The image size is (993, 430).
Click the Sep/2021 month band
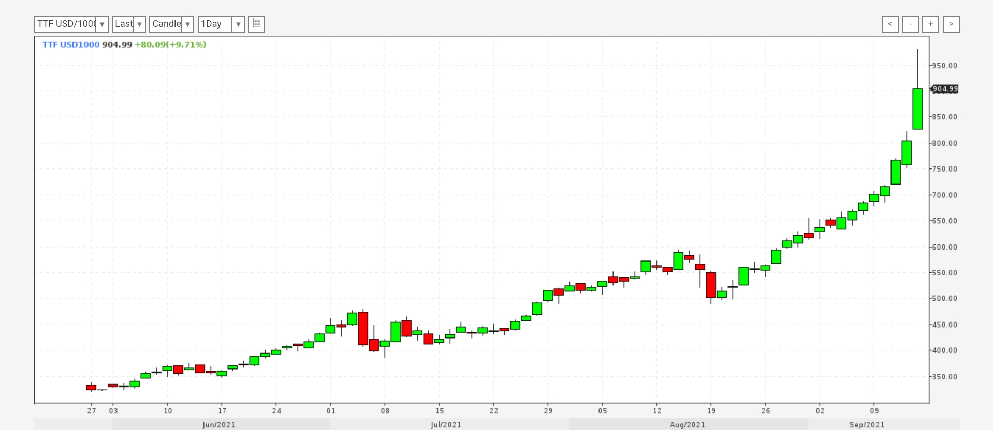pos(884,424)
